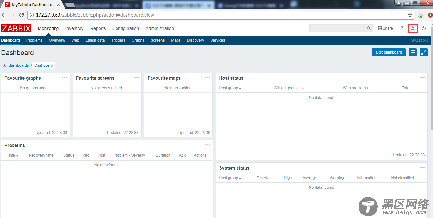Select the Discovery submenu tab
433x218 pixels.
[x=195, y=40]
